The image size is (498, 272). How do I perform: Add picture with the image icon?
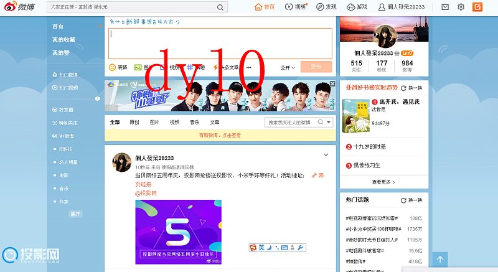click(138, 67)
